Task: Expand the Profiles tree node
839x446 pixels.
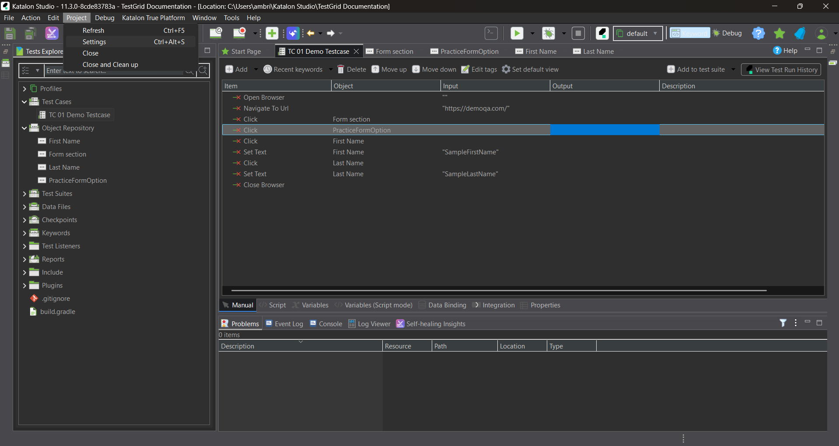Action: click(x=24, y=89)
